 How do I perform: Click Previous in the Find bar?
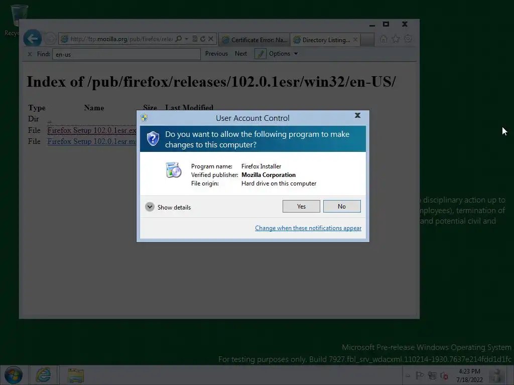tap(216, 54)
